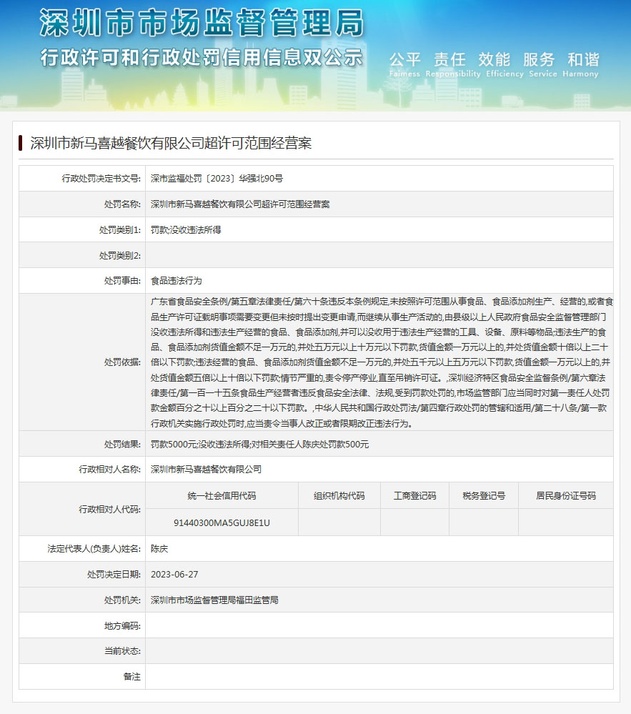
Task: Select the case name value in 处罚名称 row
Action: (240, 204)
